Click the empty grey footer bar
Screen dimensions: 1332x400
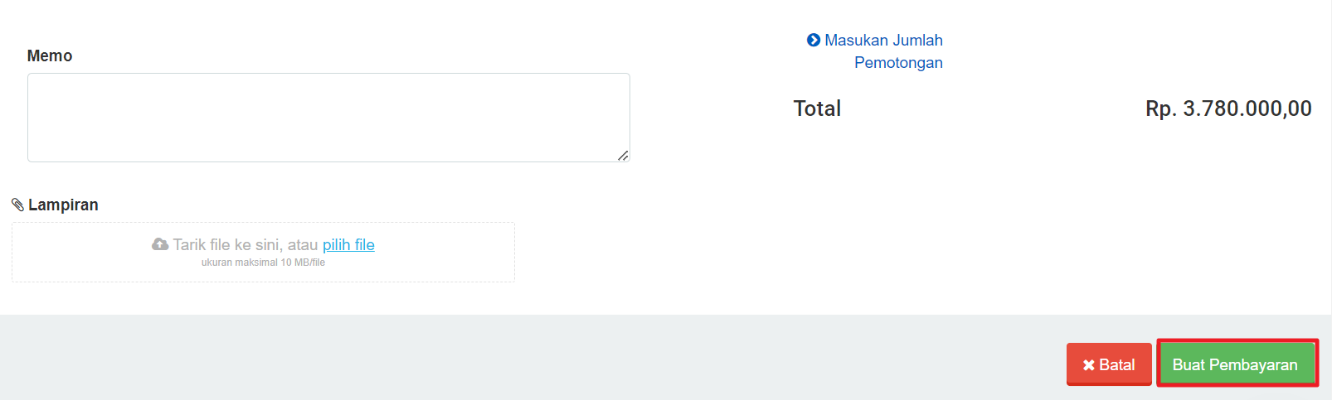[531, 357]
